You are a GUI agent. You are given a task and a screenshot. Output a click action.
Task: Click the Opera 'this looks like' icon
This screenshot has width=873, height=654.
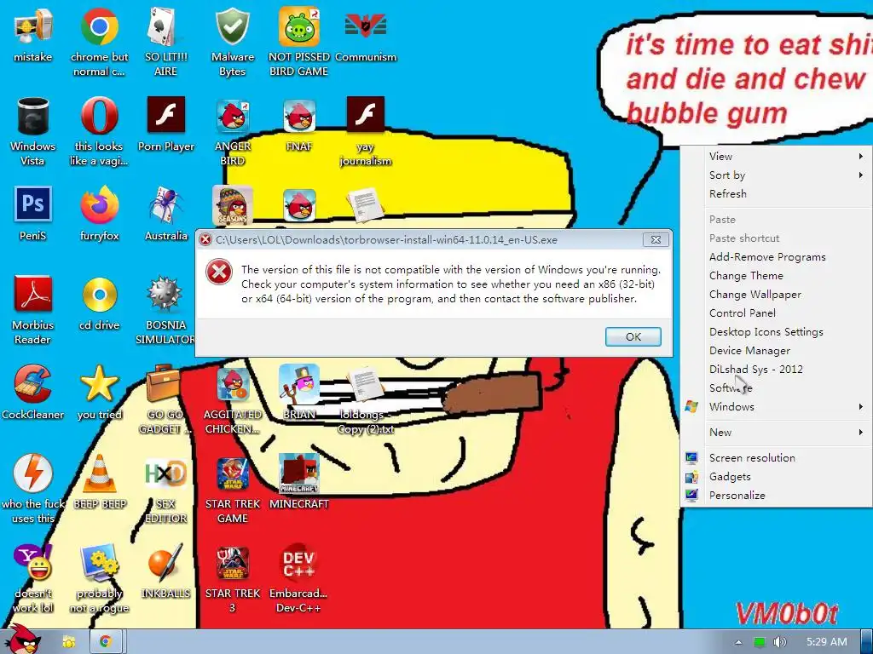pyautogui.click(x=99, y=131)
